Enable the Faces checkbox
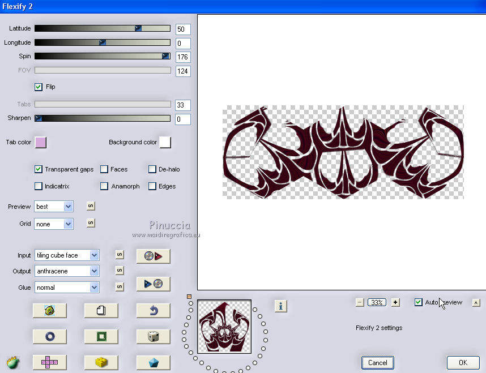 tap(104, 169)
